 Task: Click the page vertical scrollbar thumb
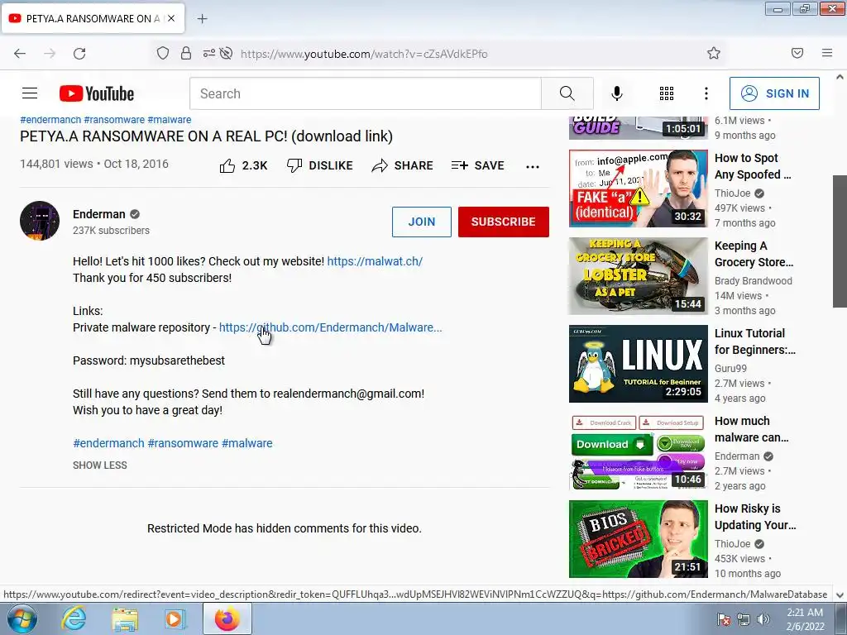(x=840, y=241)
